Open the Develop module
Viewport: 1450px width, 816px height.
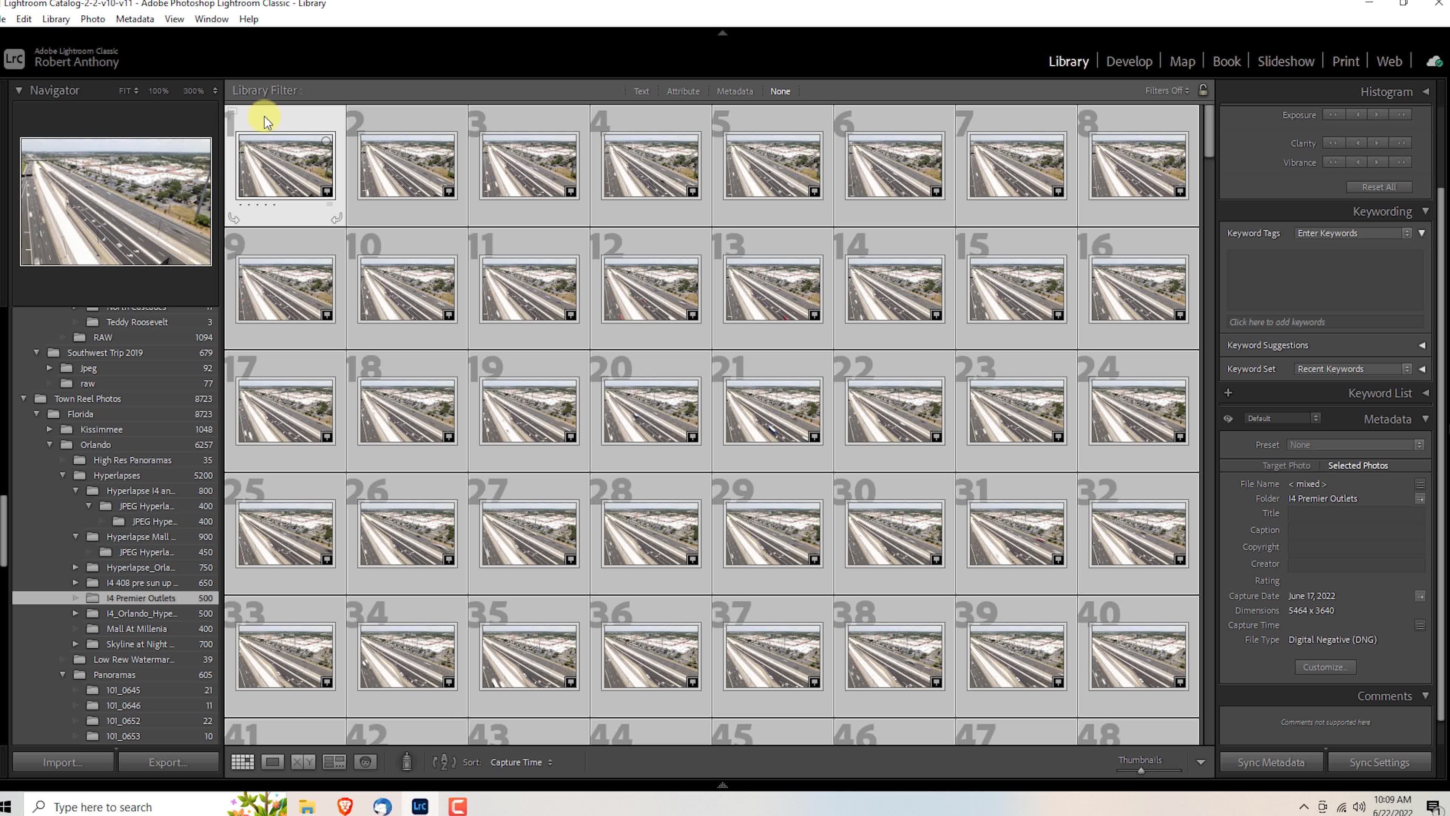1129,61
